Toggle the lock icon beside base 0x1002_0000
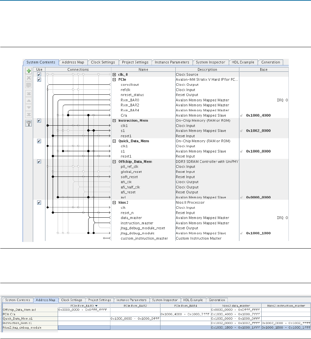 coord(242,131)
